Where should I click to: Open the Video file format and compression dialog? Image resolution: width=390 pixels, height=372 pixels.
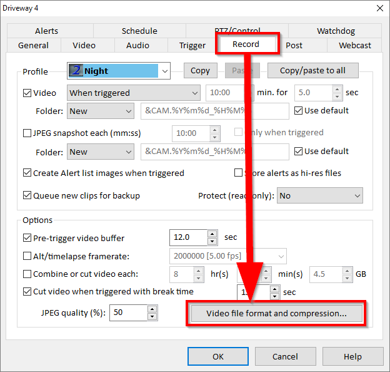pyautogui.click(x=276, y=313)
